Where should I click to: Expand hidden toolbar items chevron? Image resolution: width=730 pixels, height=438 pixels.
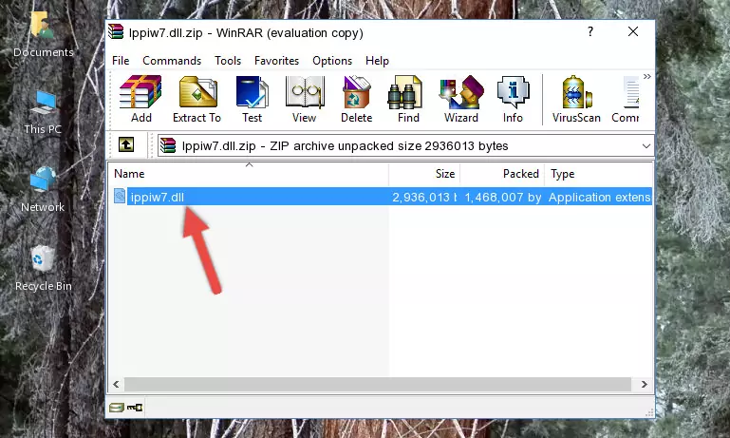(x=647, y=76)
